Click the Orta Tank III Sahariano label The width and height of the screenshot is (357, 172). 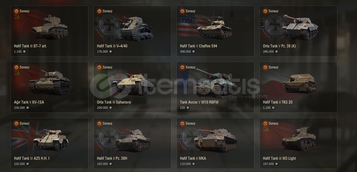pyautogui.click(x=114, y=102)
